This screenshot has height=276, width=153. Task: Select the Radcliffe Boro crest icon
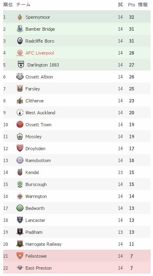click(x=20, y=41)
